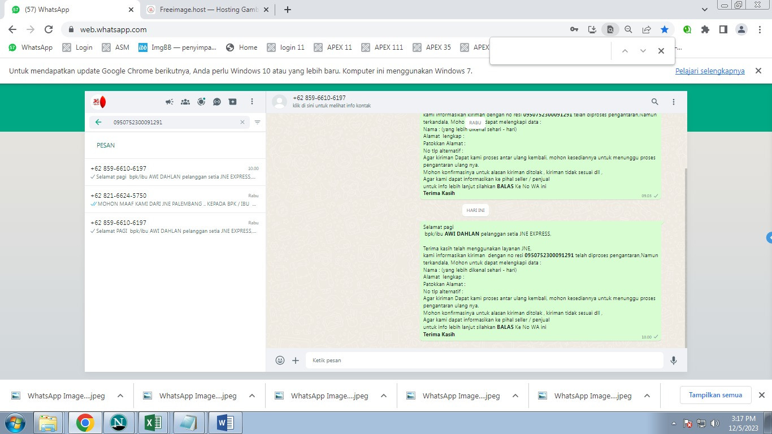Click the install app icon in the address bar
This screenshot has height=434, width=772.
tap(592, 29)
